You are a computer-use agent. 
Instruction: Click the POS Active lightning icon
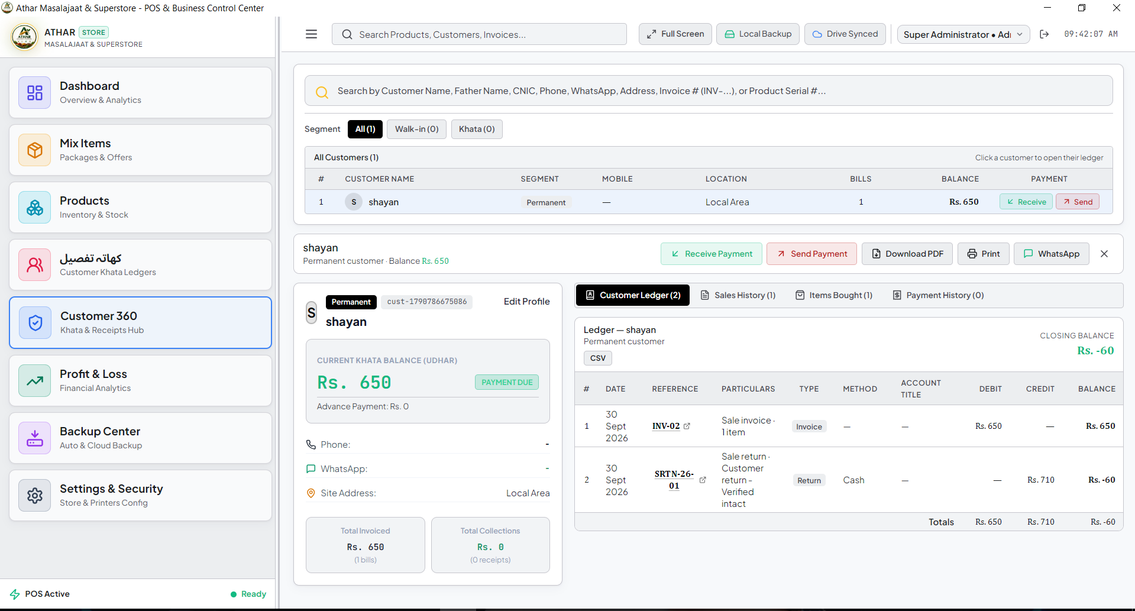15,594
